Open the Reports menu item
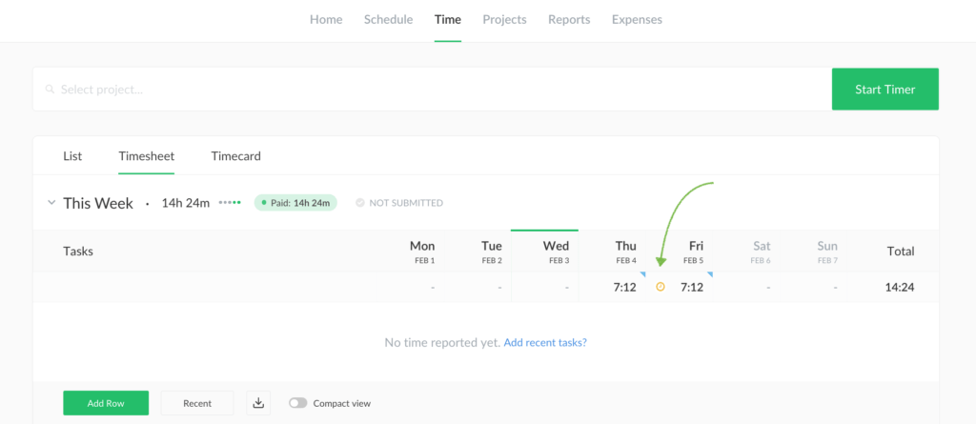Image resolution: width=976 pixels, height=424 pixels. [569, 19]
